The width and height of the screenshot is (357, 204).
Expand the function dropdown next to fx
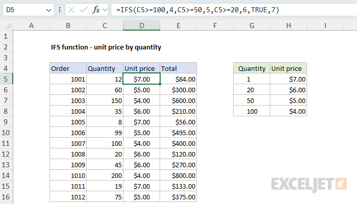pyautogui.click(x=105, y=10)
